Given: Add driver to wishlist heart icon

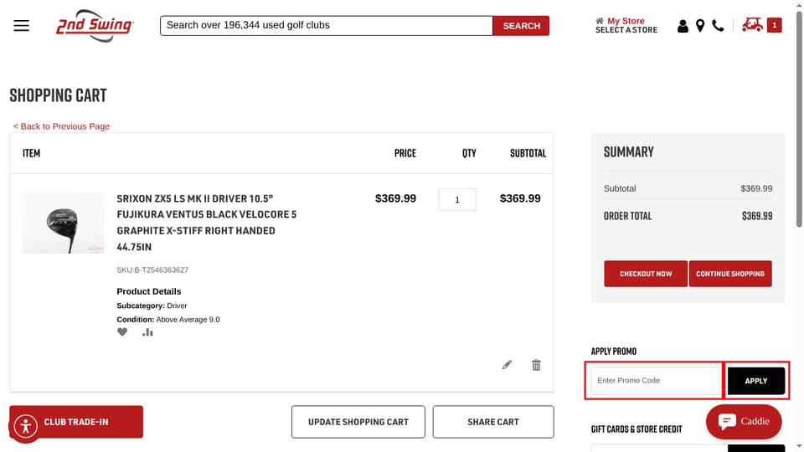Looking at the screenshot, I should 122,332.
